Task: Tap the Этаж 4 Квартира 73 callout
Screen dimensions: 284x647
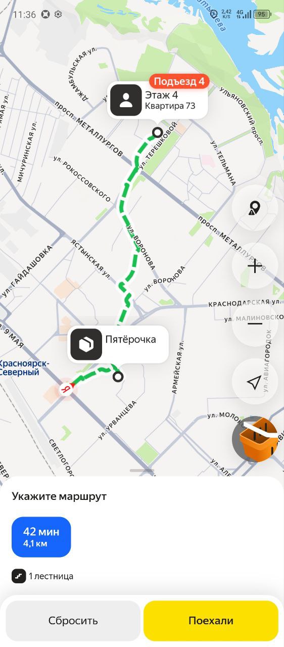Action: point(158,100)
